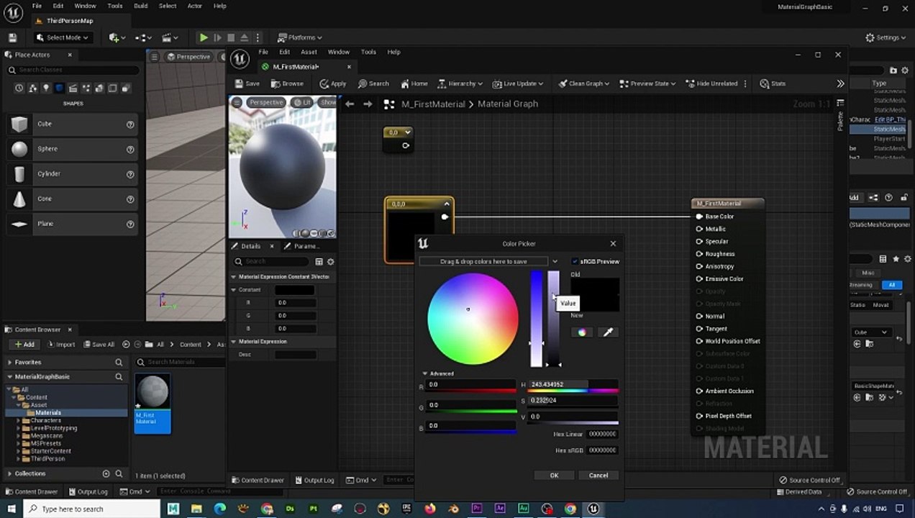Toggle the Lit view mode in material preview
The height and width of the screenshot is (518, 915).
click(x=302, y=103)
